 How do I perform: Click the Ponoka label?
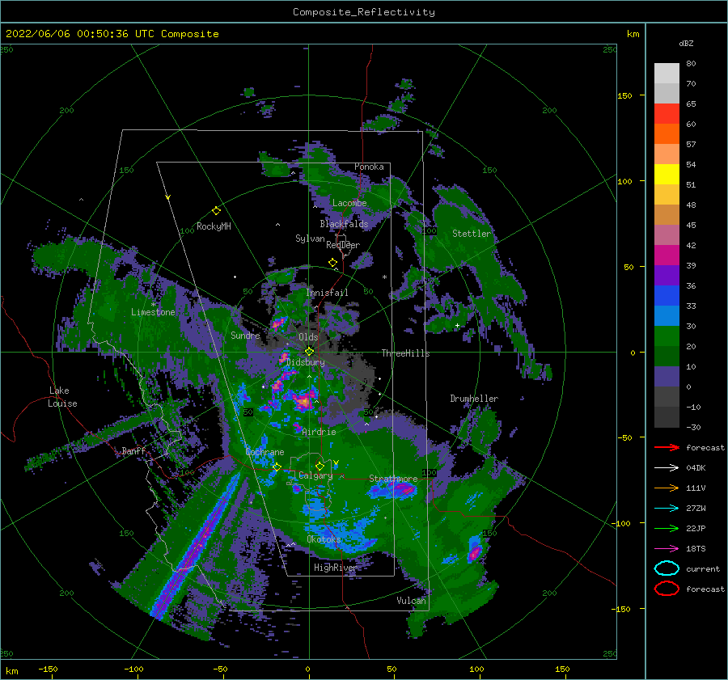[369, 167]
